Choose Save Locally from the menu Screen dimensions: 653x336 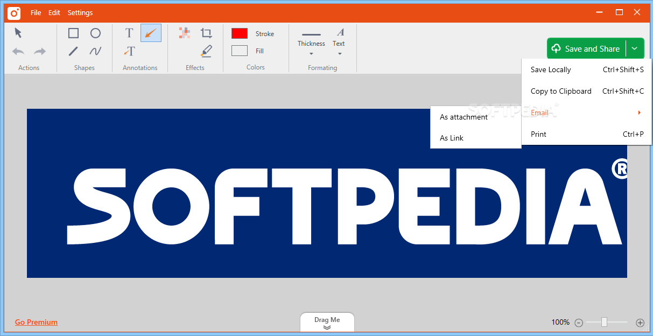(x=587, y=69)
